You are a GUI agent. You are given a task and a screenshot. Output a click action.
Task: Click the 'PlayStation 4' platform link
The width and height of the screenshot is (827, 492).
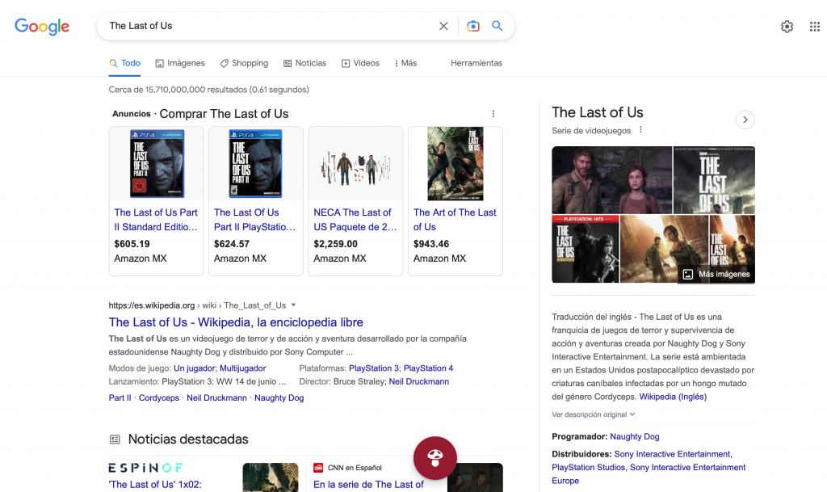[428, 368]
